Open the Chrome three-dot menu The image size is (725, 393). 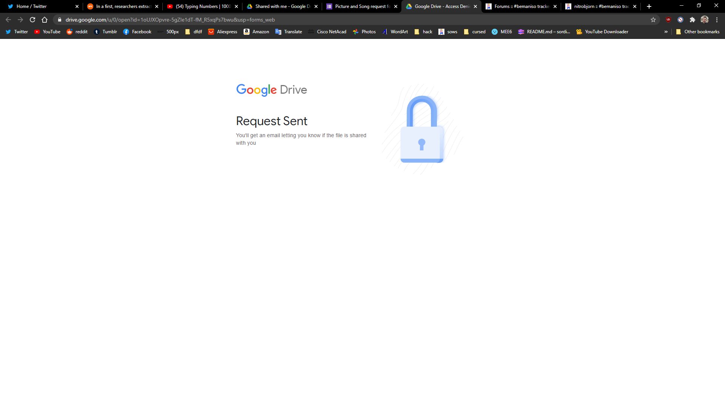(x=717, y=20)
